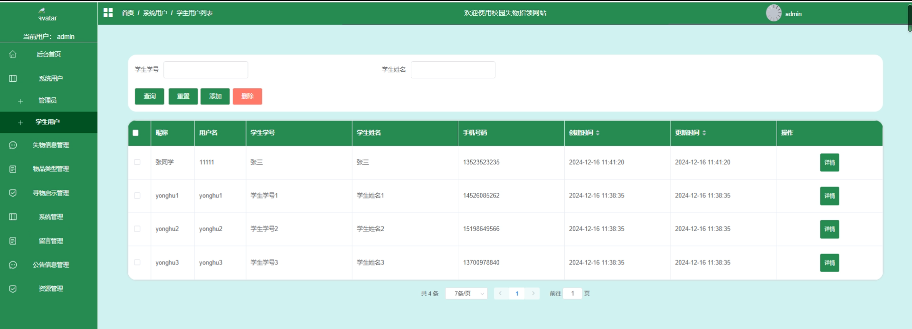Click the home icon beside 后台首页
The image size is (912, 329).
click(13, 54)
